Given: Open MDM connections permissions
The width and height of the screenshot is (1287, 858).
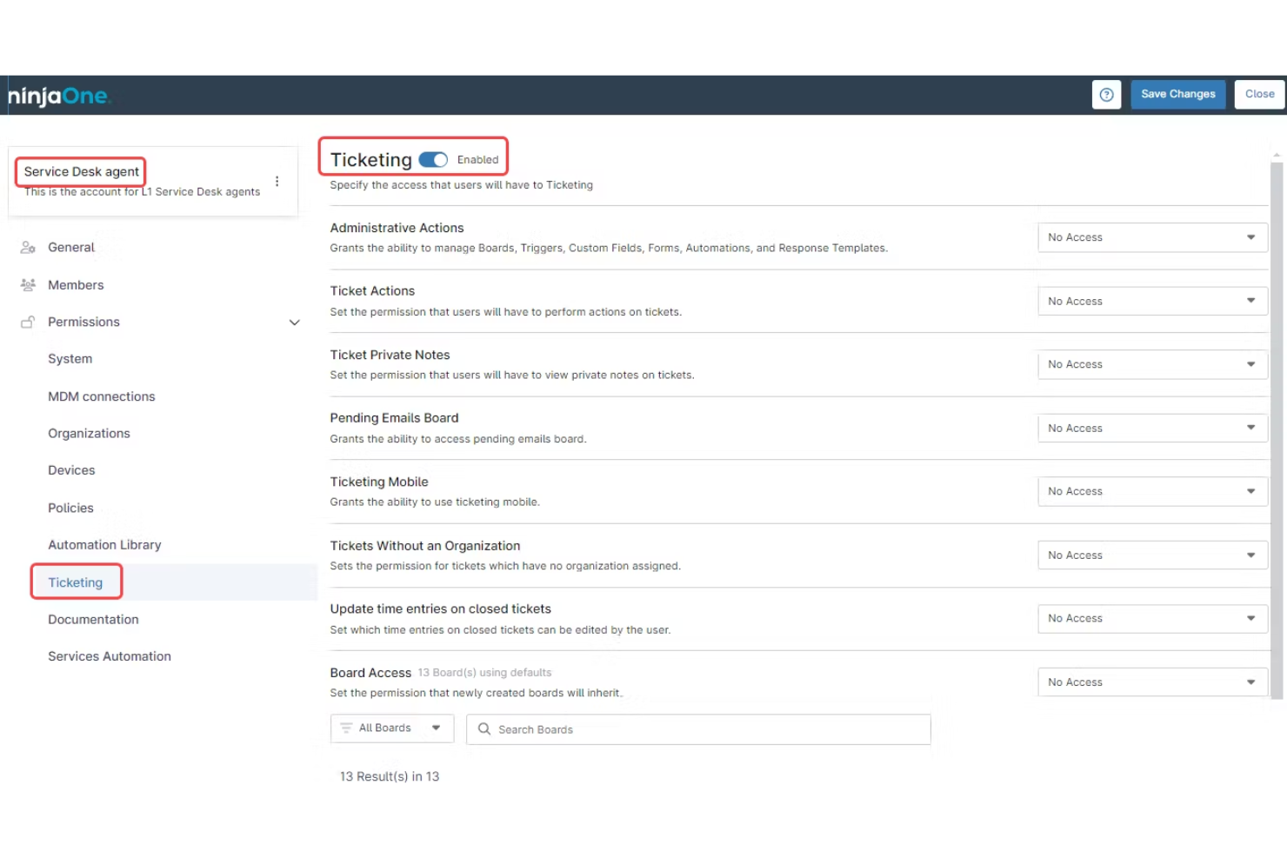Looking at the screenshot, I should click(x=102, y=396).
